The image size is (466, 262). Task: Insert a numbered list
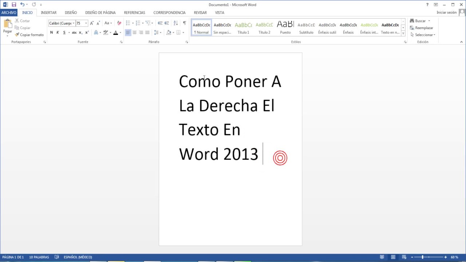138,23
